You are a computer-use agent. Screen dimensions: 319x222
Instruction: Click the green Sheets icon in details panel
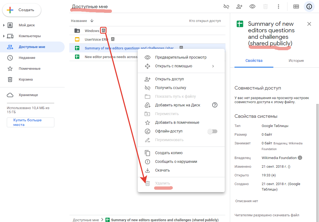pyautogui.click(x=240, y=24)
